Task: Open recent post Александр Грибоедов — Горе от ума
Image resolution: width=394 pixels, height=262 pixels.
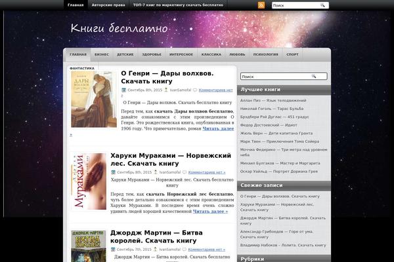Action: click(x=276, y=234)
